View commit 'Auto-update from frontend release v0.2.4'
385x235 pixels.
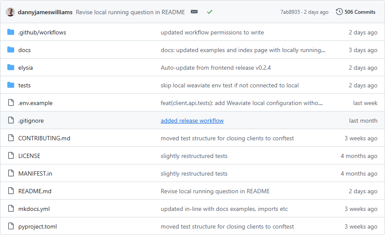[x=216, y=68]
